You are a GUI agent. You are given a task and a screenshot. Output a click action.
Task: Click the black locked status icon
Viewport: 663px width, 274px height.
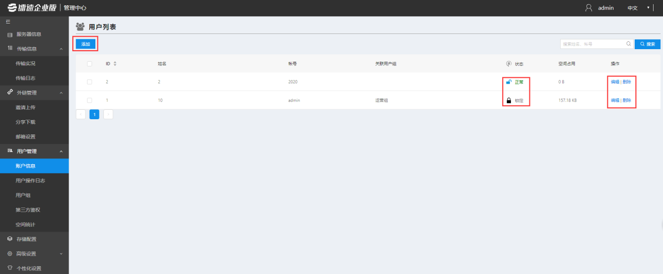(x=508, y=100)
